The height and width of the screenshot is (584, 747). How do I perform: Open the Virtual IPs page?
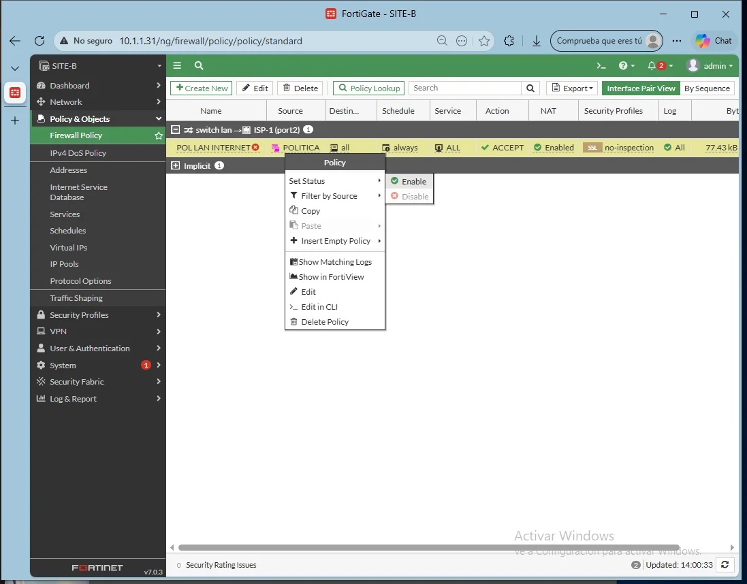point(98,248)
